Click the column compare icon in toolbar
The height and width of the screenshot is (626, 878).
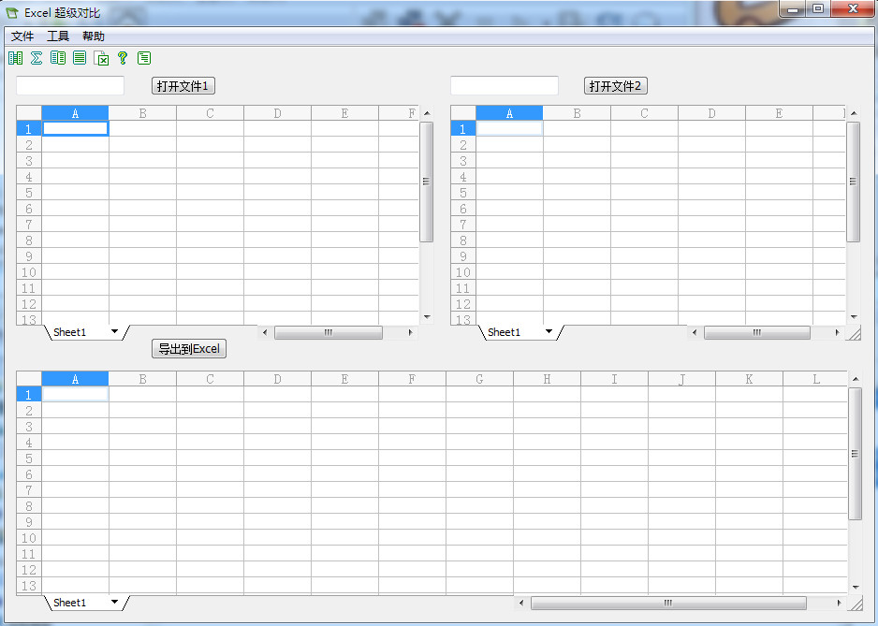point(15,58)
